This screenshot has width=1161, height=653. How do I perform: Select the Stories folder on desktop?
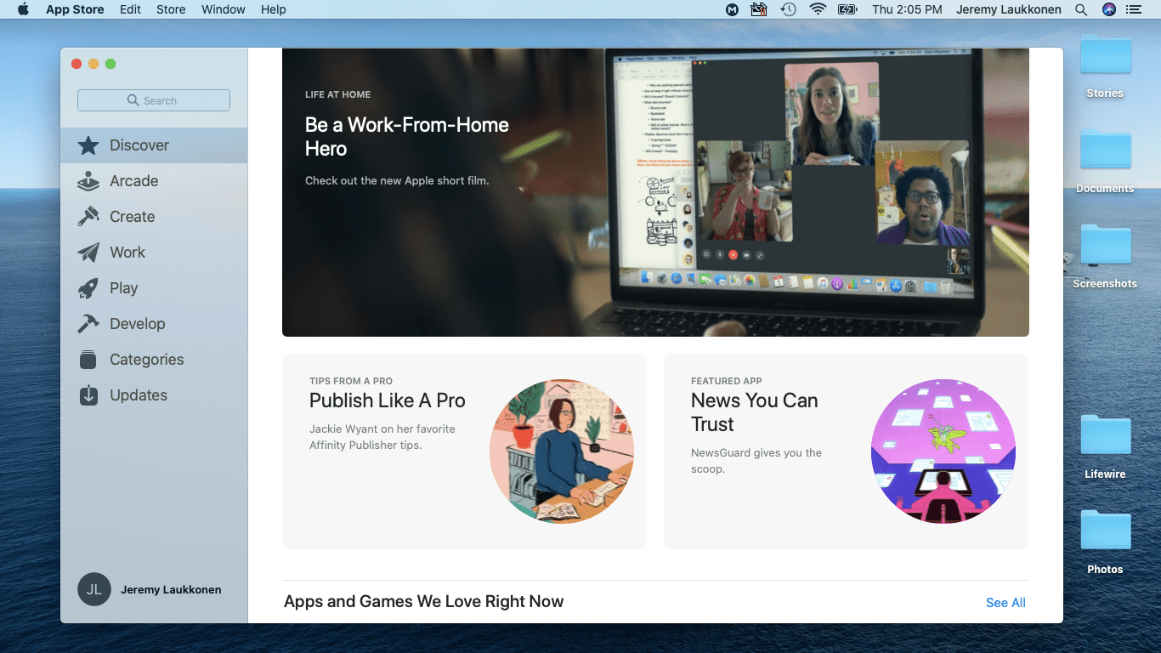pyautogui.click(x=1105, y=66)
